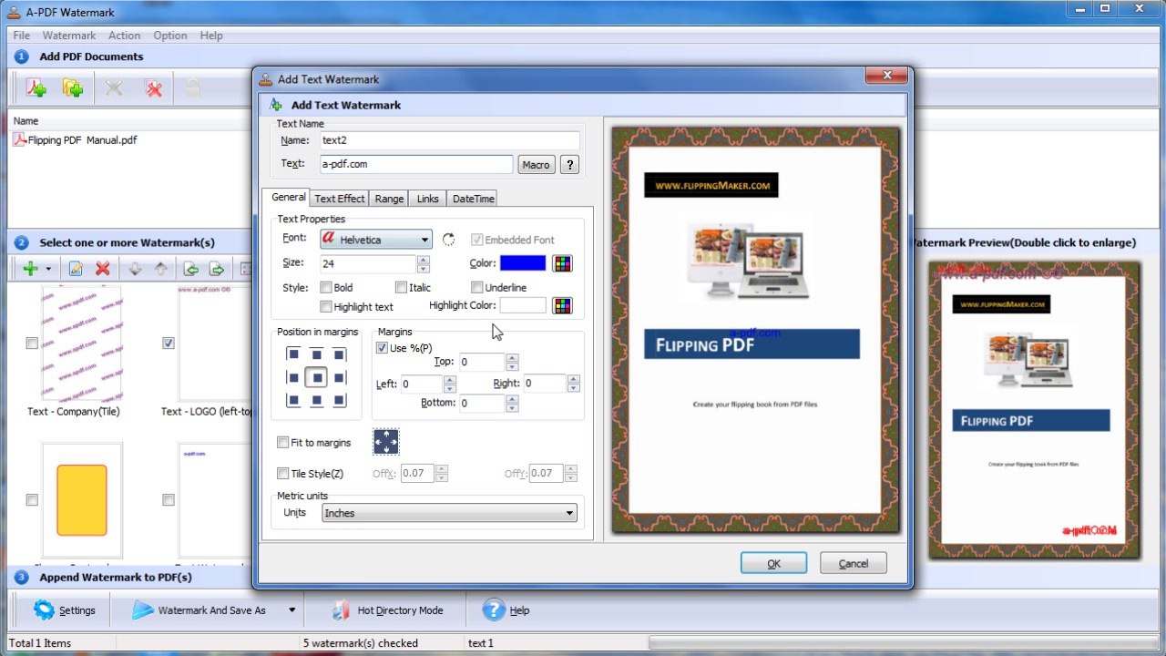
Task: Select bottom-center position in margins
Action: 316,400
